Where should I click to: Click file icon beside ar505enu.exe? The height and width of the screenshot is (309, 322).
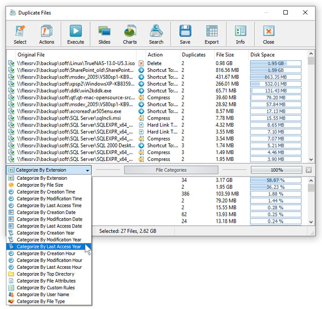coord(11,111)
